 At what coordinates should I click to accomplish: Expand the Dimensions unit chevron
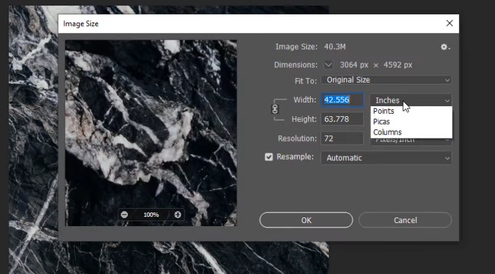[x=328, y=65]
